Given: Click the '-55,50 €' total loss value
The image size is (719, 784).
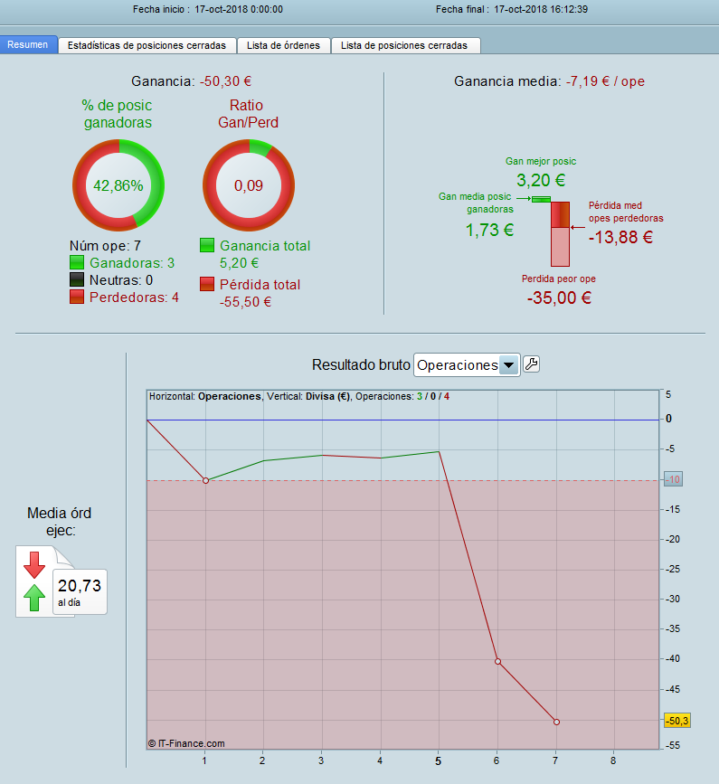Looking at the screenshot, I should (245, 302).
